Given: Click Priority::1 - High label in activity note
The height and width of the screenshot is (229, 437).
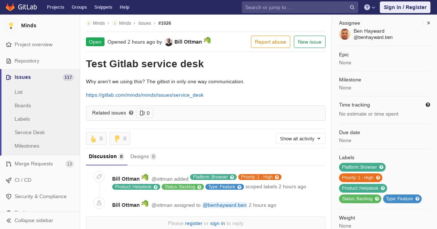Looking at the screenshot, I should pyautogui.click(x=260, y=177).
